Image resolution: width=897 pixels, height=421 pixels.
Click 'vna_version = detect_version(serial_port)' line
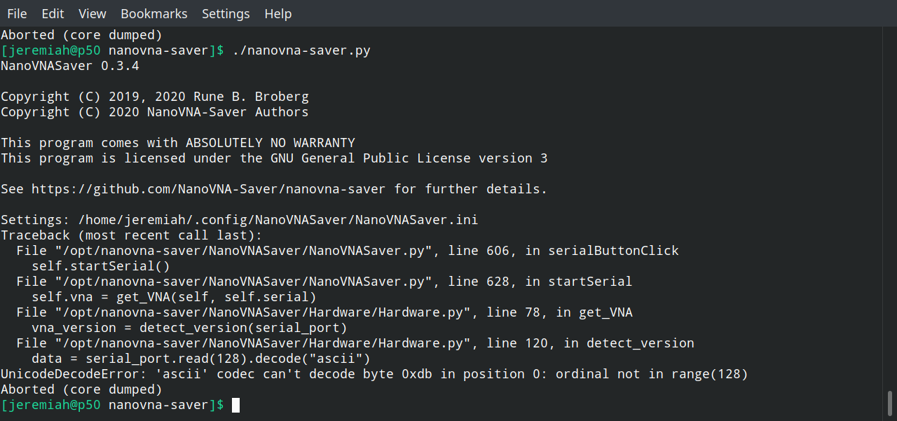pyautogui.click(x=189, y=328)
